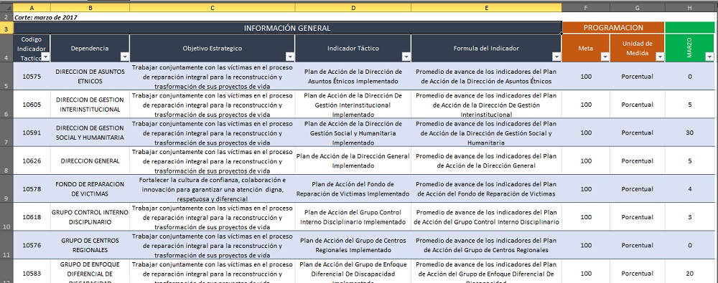Click 'Plan de Acción del Fondo de Reparación' indicator cell
718x283 pixels.
[353, 189]
